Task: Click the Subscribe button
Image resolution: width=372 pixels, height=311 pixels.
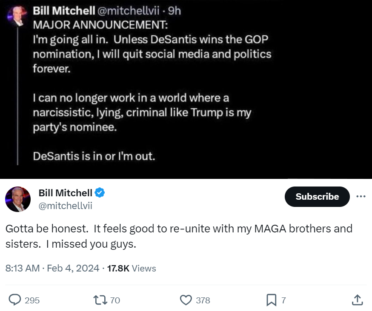Action: pos(317,197)
